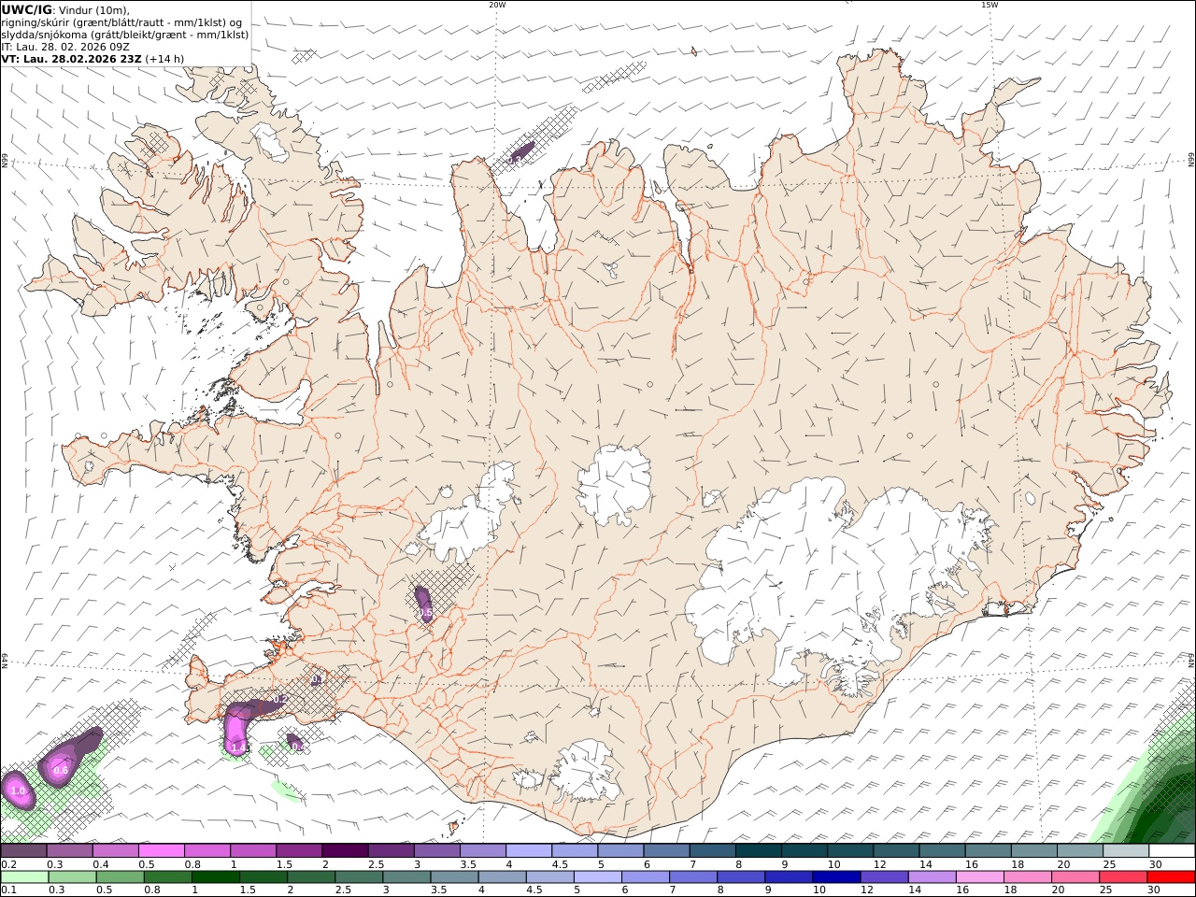Pick the darkest purple 2 swatch in the upper legend
This screenshot has height=897, width=1196.
[x=345, y=851]
